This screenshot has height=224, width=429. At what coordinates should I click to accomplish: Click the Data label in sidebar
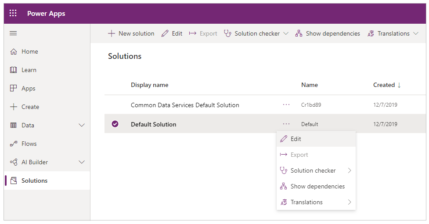coord(28,125)
